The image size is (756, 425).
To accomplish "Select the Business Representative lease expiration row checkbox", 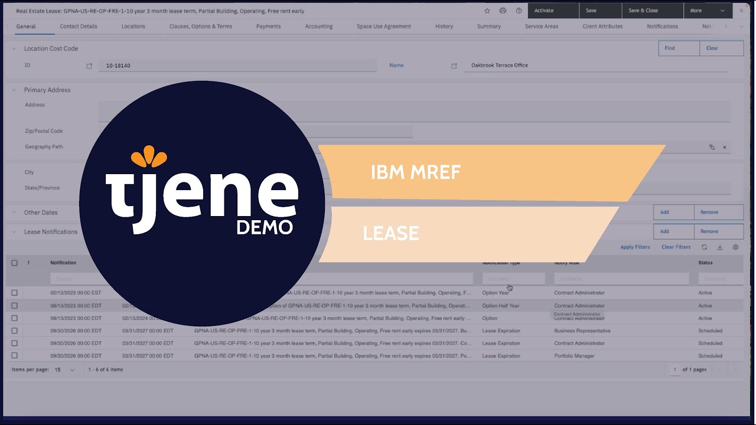I will pyautogui.click(x=15, y=331).
